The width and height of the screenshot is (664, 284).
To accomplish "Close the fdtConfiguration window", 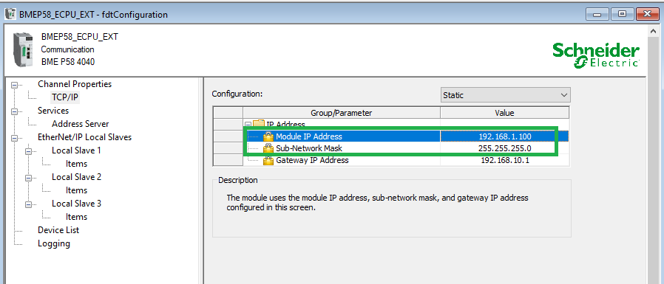I will tap(648, 14).
